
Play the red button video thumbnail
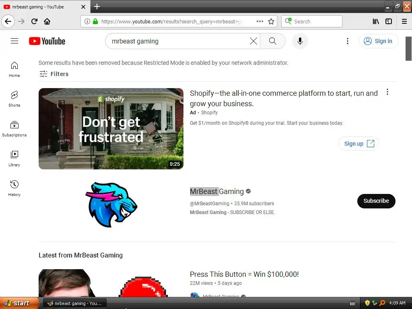tap(111, 283)
